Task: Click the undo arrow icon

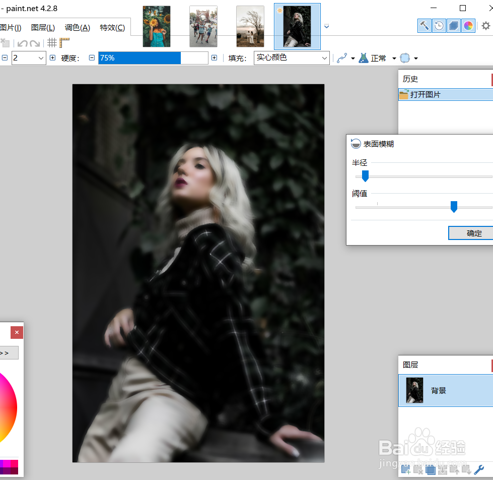Action: click(x=22, y=43)
